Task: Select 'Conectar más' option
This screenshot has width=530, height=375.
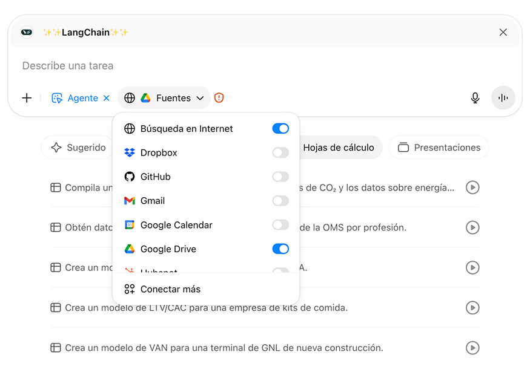Action: 206,289
